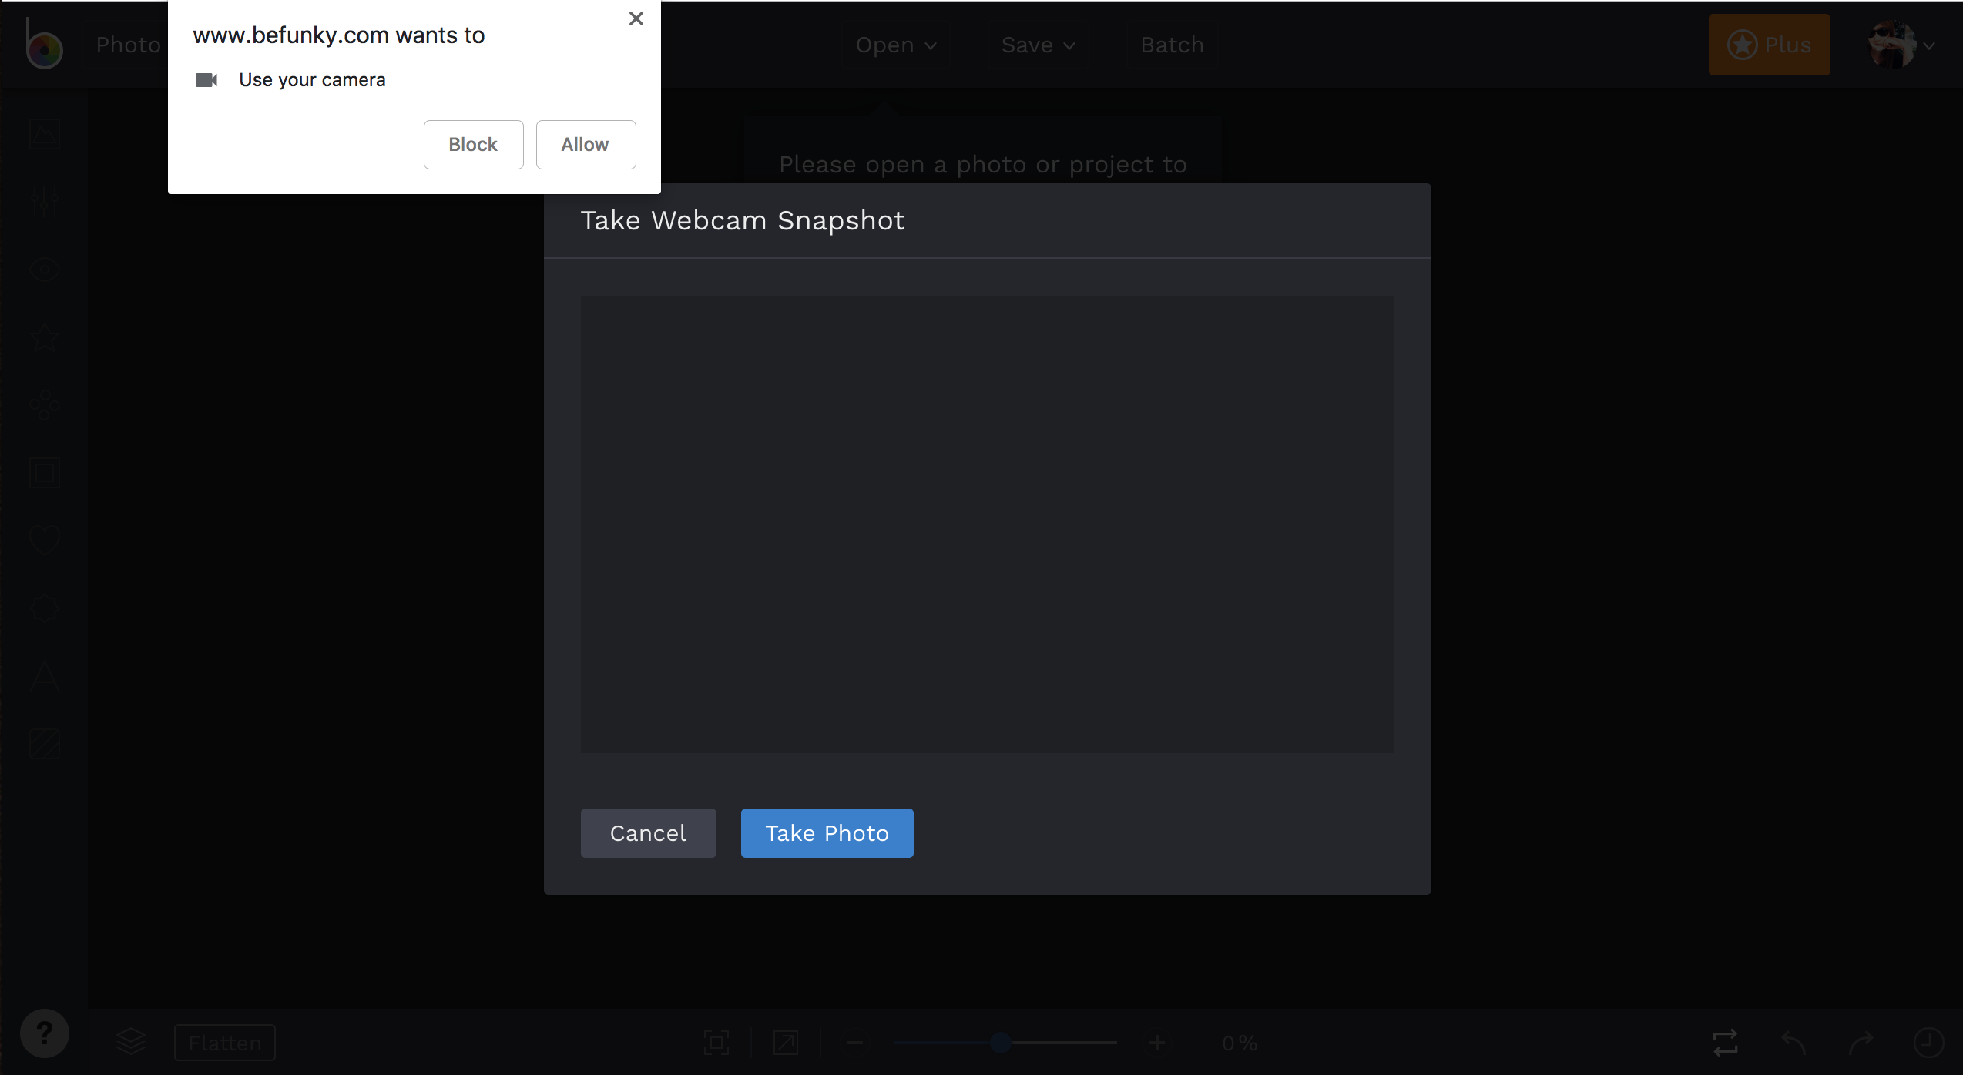This screenshot has width=1963, height=1075.
Task: Click the Take Webcam Snapshot title
Action: click(743, 221)
